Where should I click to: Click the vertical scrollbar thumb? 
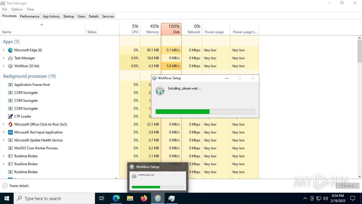(360, 51)
